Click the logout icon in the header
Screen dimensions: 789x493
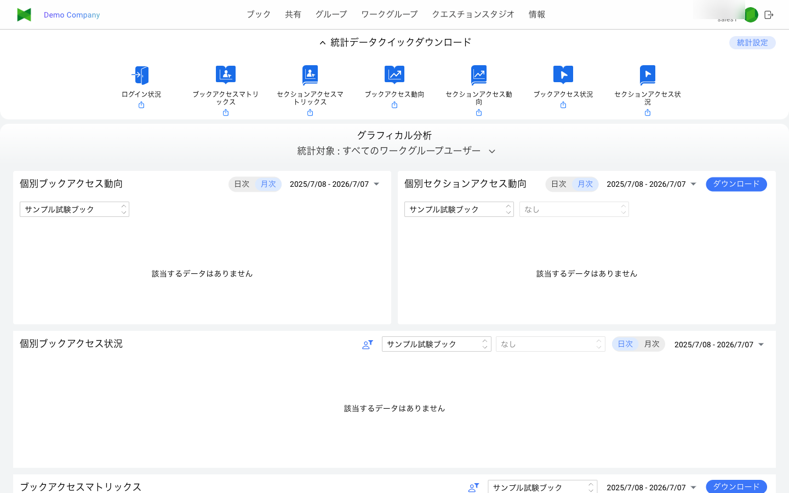pos(769,15)
